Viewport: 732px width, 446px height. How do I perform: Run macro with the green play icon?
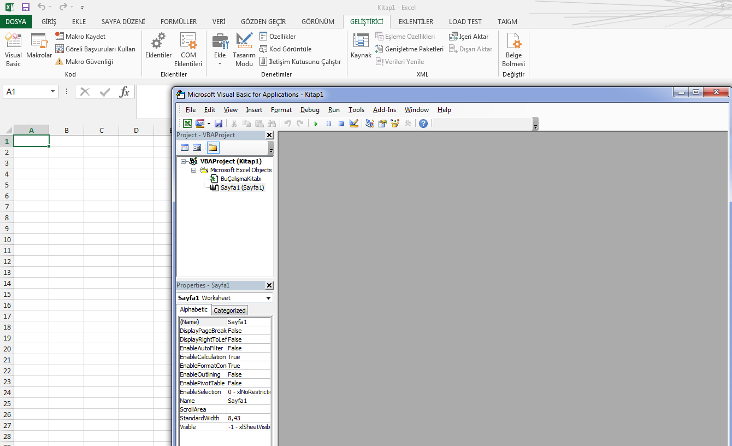(x=316, y=124)
